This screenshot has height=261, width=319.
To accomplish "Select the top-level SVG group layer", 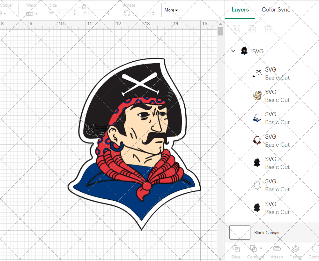I will click(272, 51).
